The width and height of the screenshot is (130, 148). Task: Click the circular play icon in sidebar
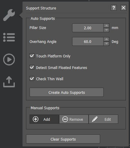pyautogui.click(x=9, y=59)
